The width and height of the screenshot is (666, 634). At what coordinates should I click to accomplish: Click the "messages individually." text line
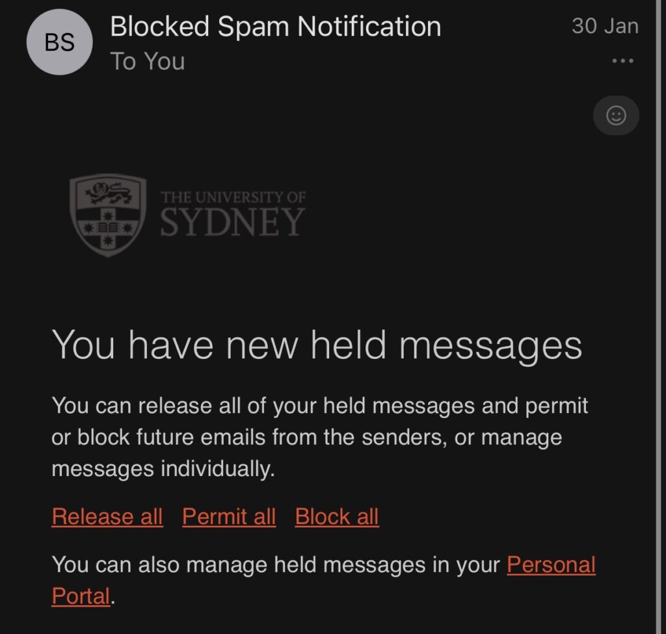pyautogui.click(x=163, y=469)
